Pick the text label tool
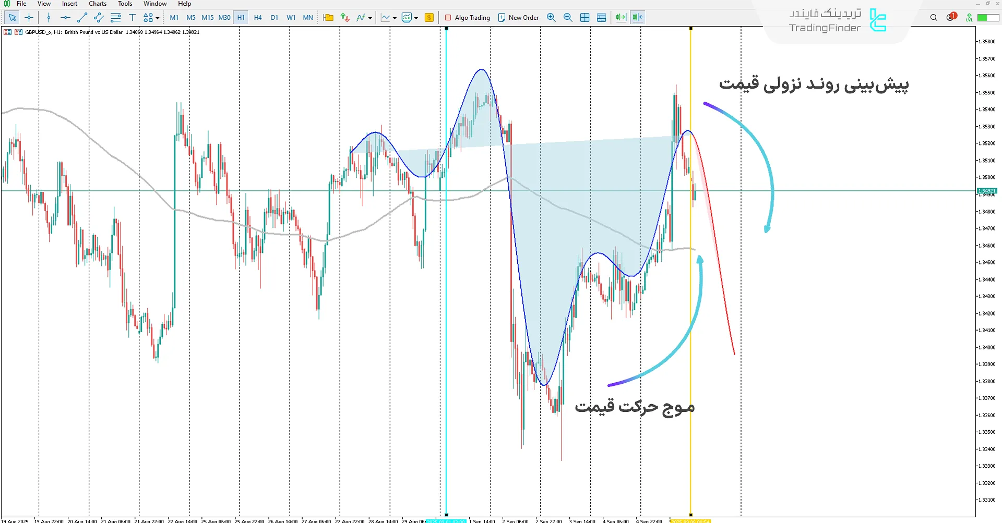The width and height of the screenshot is (1002, 523). tap(132, 18)
